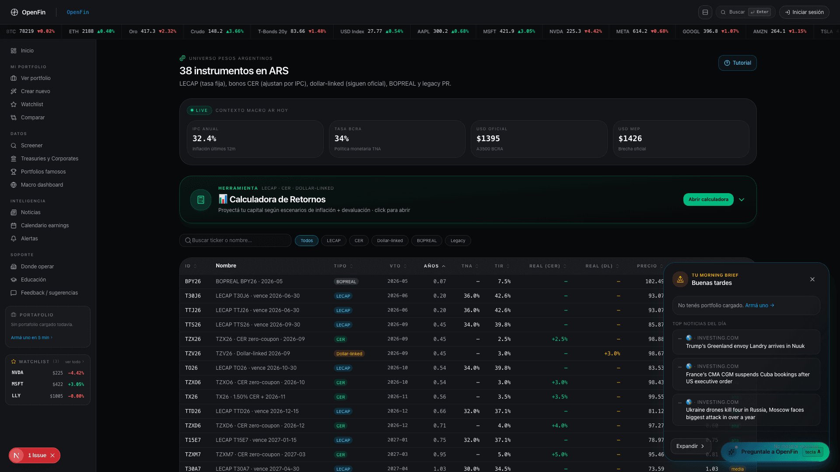Click 'Armá uno en 5 min' link
Image resolution: width=840 pixels, height=472 pixels.
(x=31, y=338)
